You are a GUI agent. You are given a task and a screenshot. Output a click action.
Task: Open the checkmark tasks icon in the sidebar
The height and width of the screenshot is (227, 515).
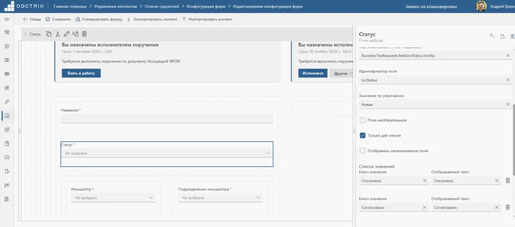click(x=7, y=88)
